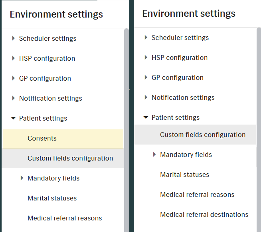Open Medical referral reasons in left panel
Screen dimensions: 261x232
tap(65, 218)
